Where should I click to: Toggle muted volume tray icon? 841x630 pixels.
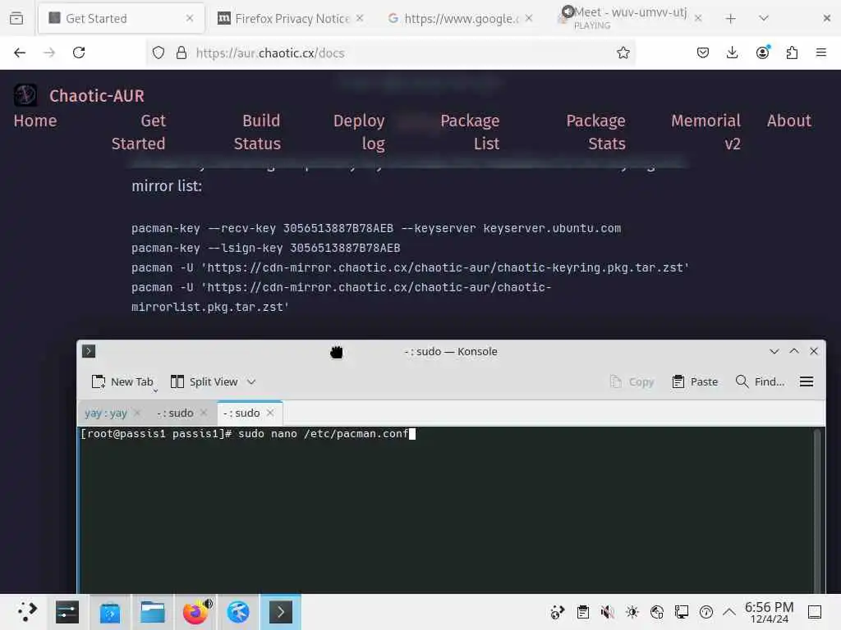click(607, 612)
